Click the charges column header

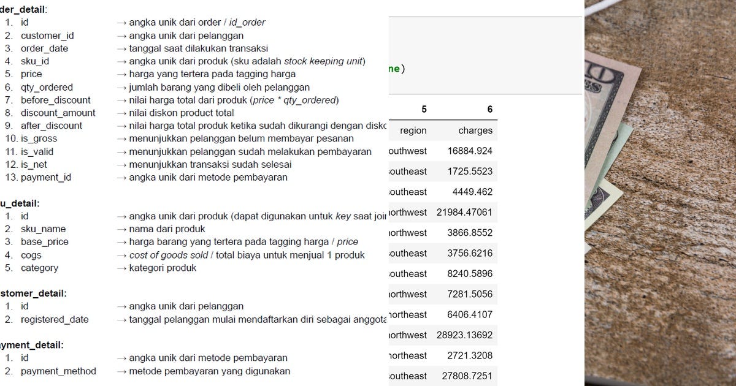tap(478, 131)
